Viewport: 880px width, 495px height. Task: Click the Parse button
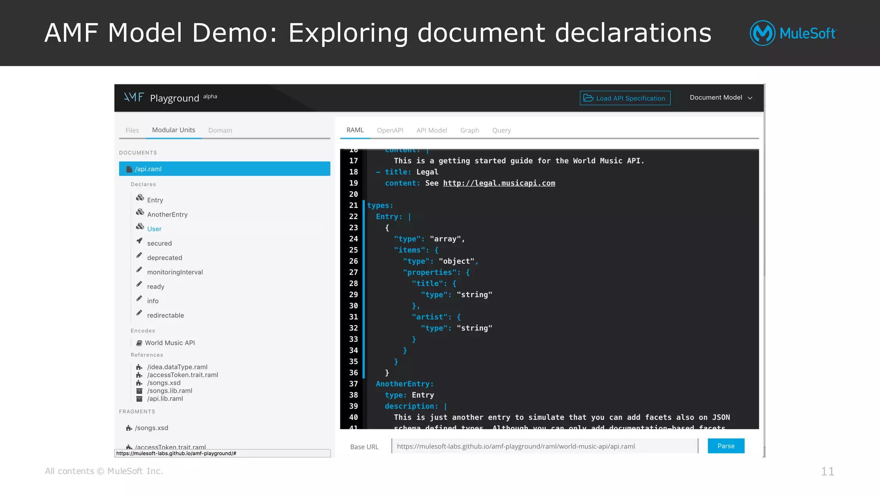(x=726, y=446)
